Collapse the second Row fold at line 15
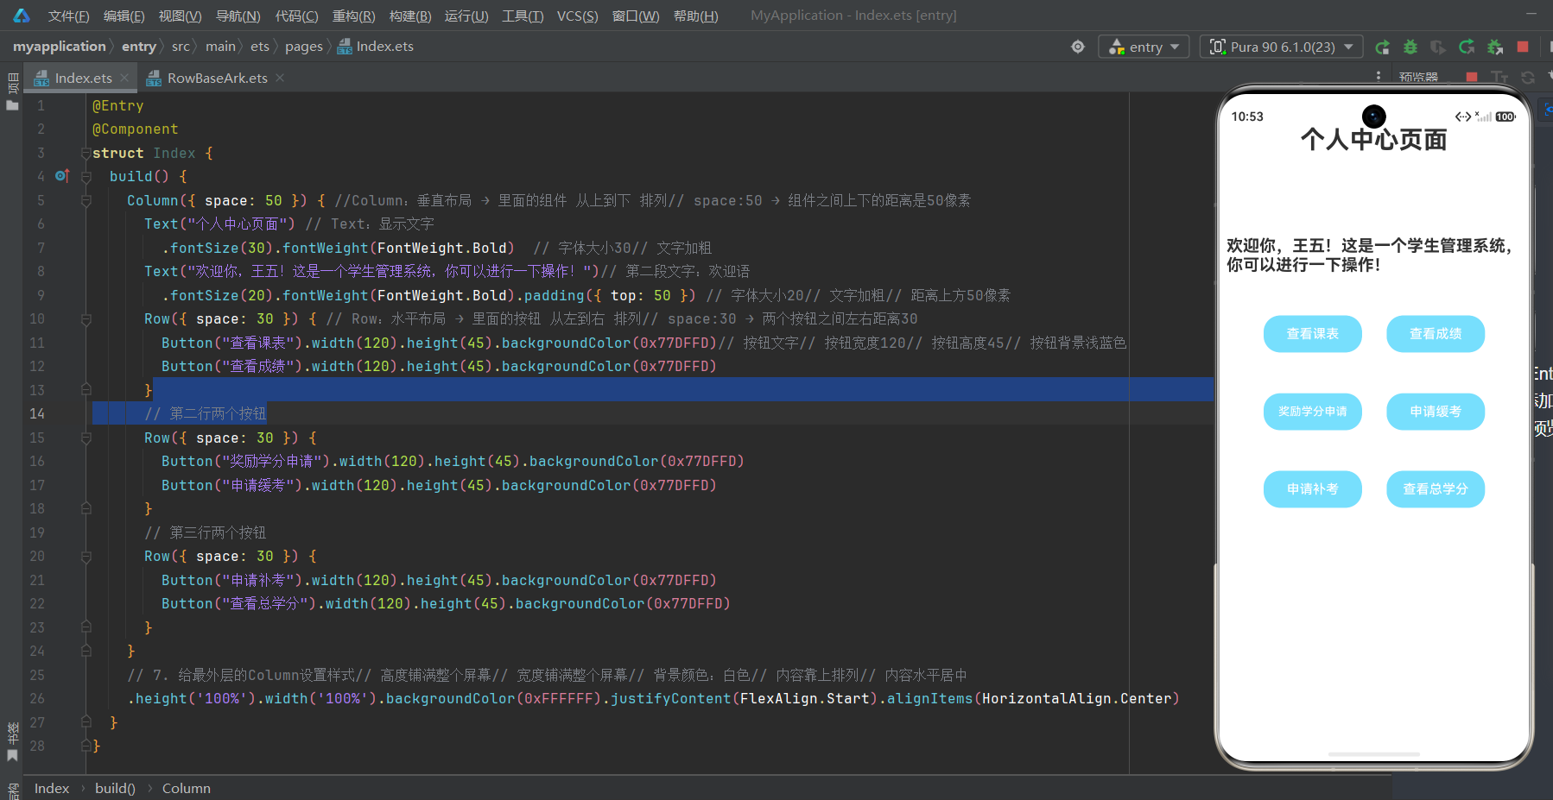The height and width of the screenshot is (800, 1553). tap(86, 438)
